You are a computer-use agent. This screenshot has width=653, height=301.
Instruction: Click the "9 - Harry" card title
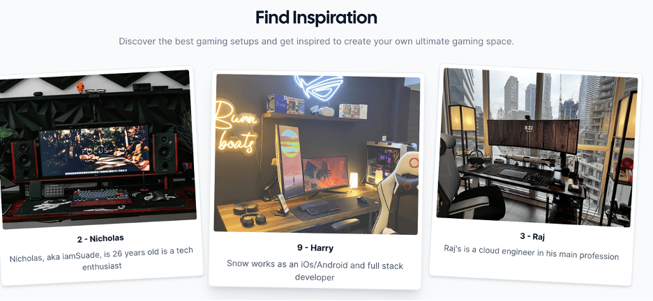point(315,248)
